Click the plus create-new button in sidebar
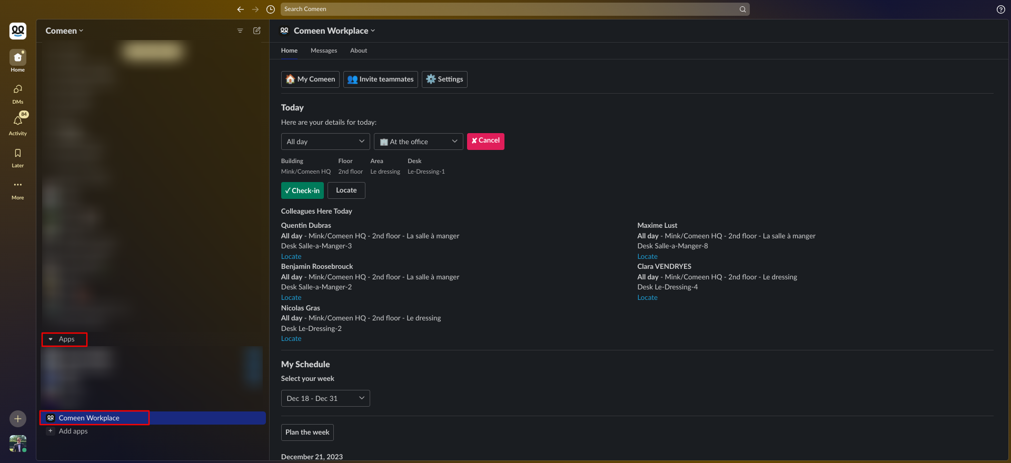1011x463 pixels. tap(18, 419)
